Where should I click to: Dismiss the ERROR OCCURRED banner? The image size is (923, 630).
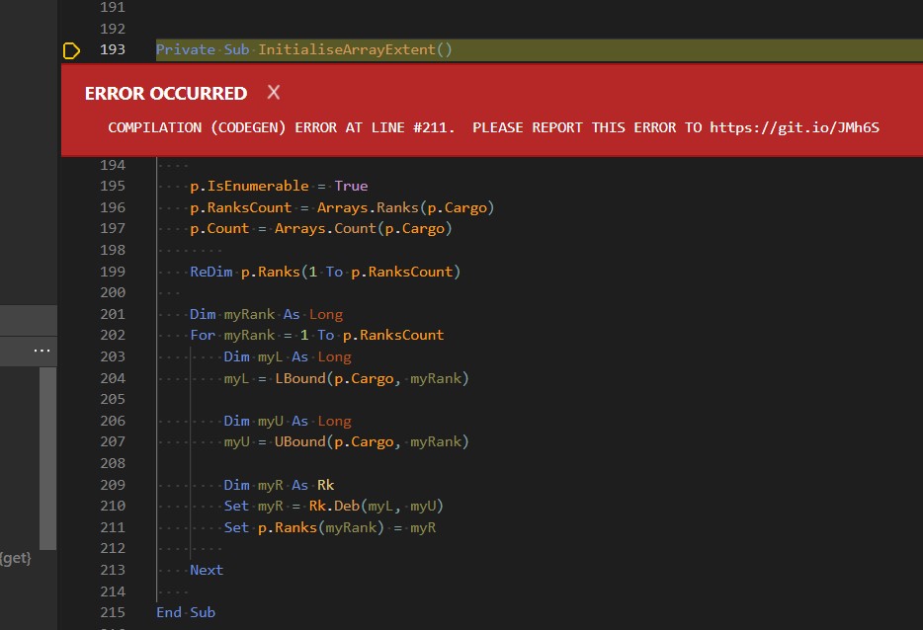273,94
